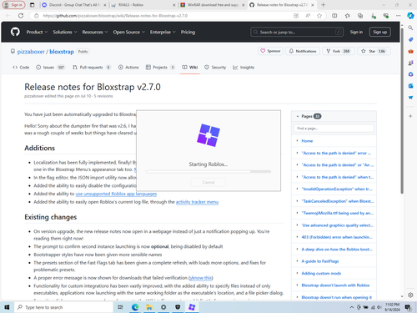Open 'use unsupported Roblox app languages' link
Screen dimensions: 417x313
click(x=116, y=194)
